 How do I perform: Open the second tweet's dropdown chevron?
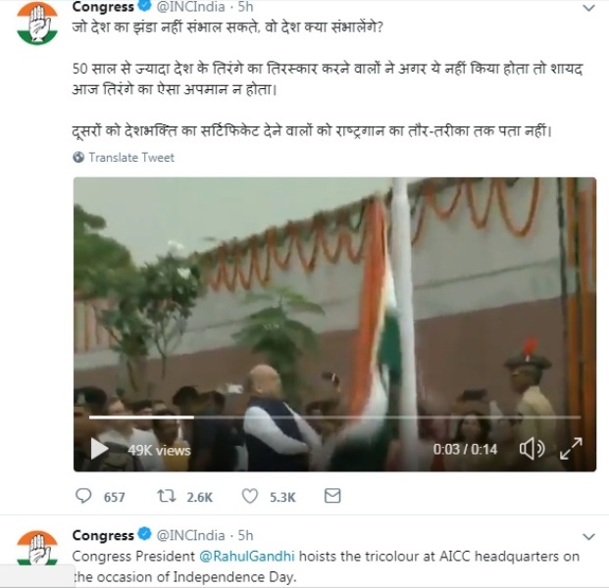click(x=588, y=536)
